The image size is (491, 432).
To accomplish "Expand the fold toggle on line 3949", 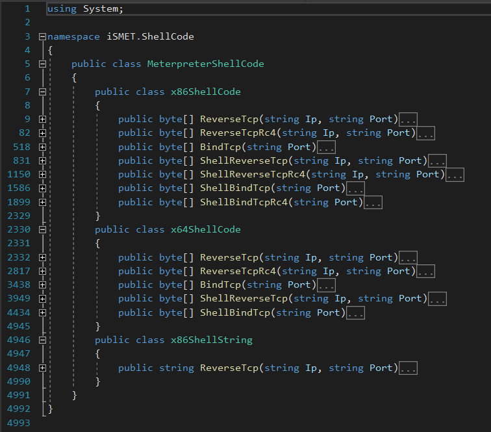I will click(43, 299).
